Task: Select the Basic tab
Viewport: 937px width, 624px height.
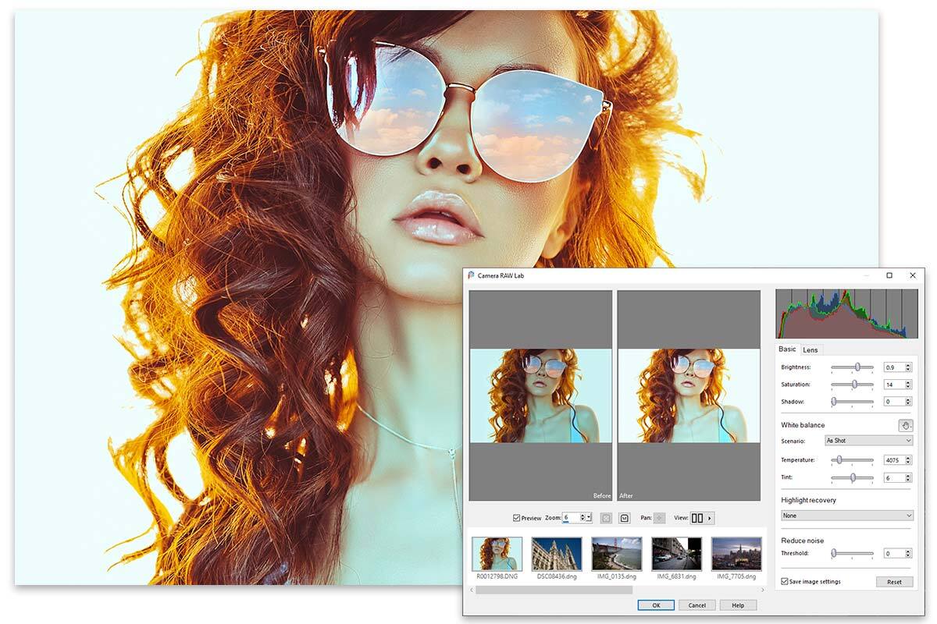Action: coord(787,349)
